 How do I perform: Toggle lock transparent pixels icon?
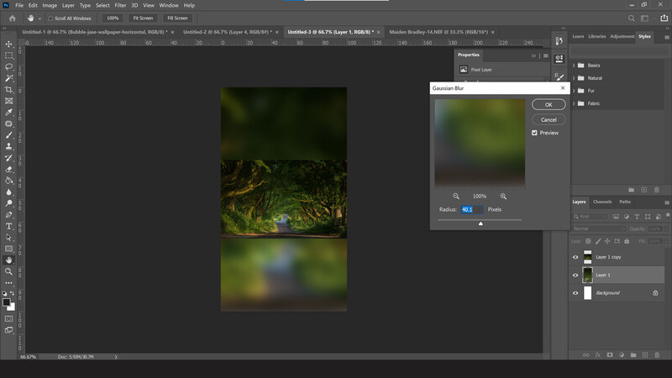coord(588,241)
